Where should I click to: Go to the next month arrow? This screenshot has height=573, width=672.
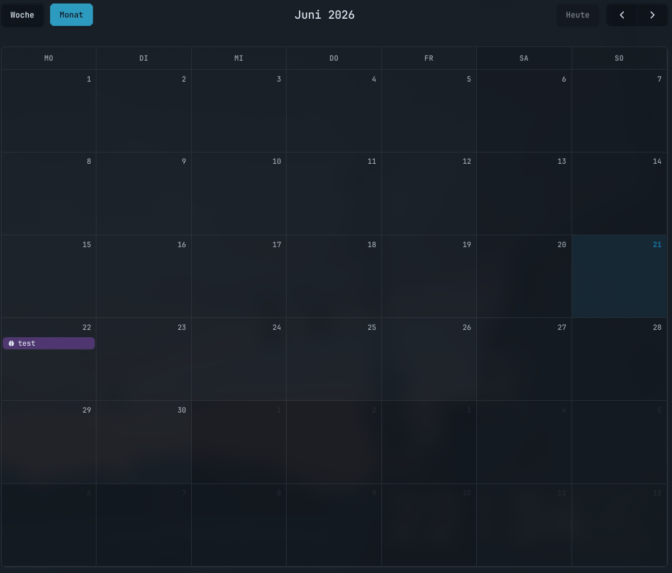652,15
